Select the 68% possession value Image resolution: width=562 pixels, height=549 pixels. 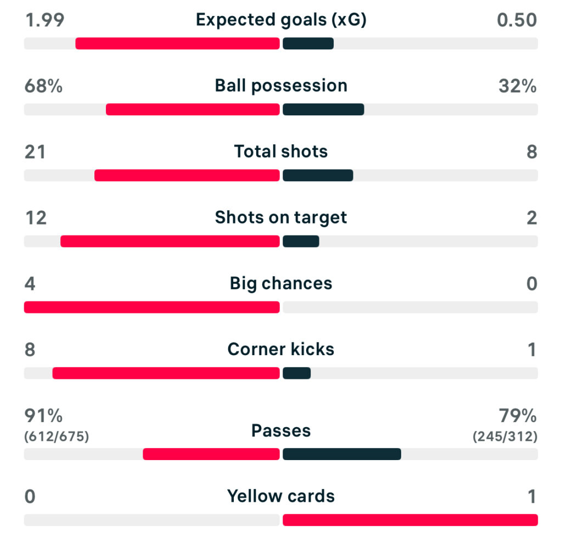(44, 86)
